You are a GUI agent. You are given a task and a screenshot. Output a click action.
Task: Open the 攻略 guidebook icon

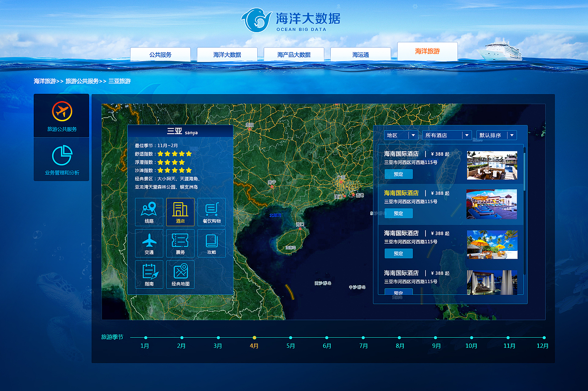pyautogui.click(x=211, y=244)
